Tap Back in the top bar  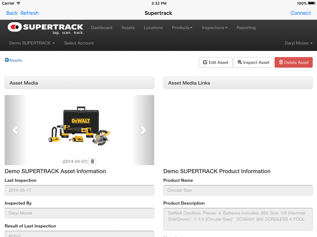pos(12,13)
